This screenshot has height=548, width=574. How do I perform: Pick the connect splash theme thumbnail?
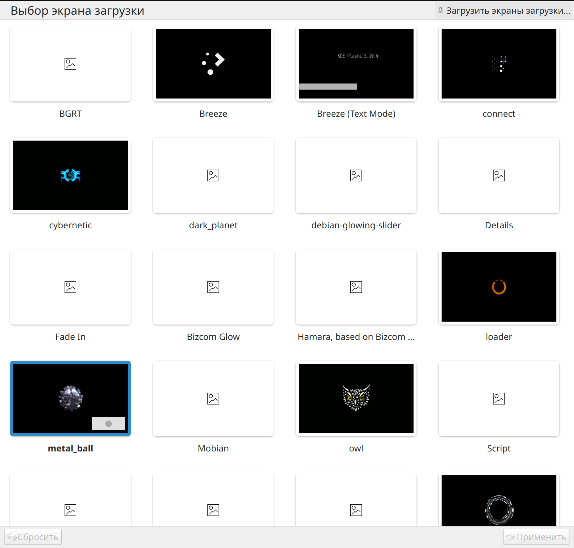pyautogui.click(x=499, y=64)
